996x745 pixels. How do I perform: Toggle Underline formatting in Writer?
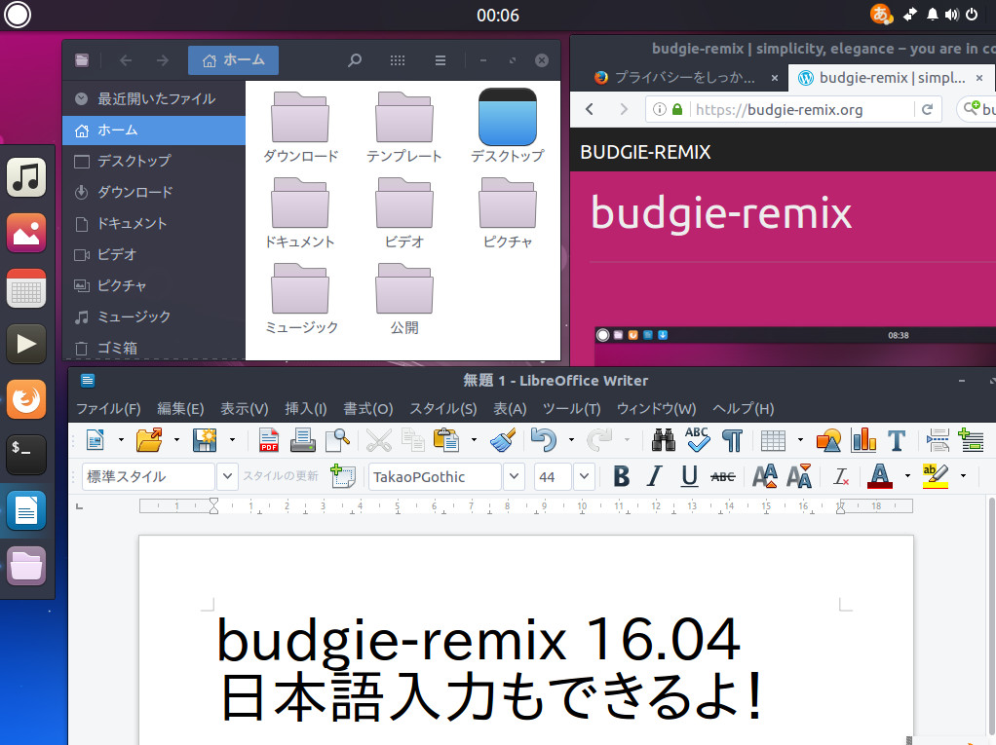click(x=689, y=476)
